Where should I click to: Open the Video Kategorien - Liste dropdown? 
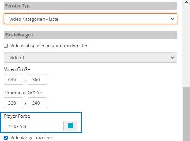(x=91, y=19)
